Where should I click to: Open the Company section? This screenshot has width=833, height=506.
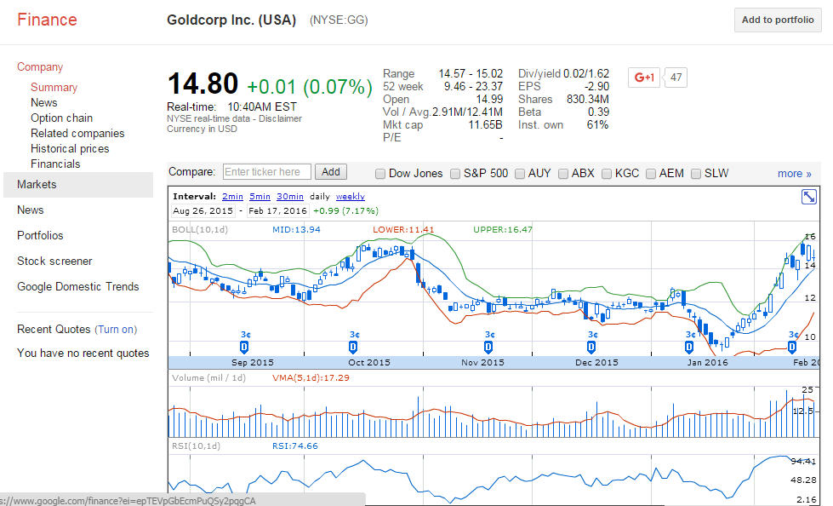pos(40,67)
